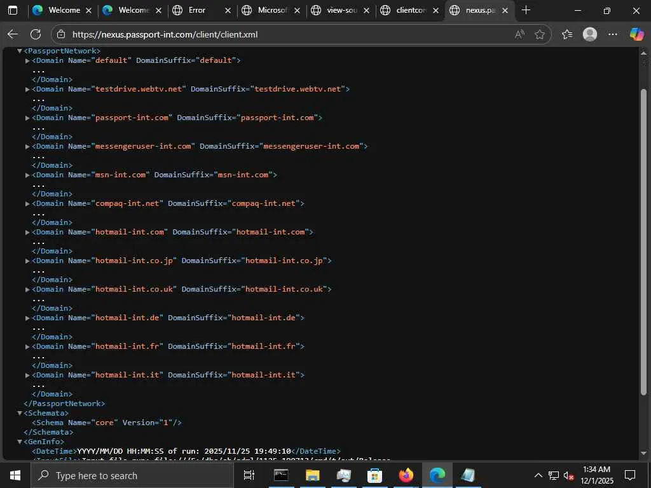Expand the hotmail-int.co.jp Domain node
The image size is (651, 488).
click(x=27, y=261)
